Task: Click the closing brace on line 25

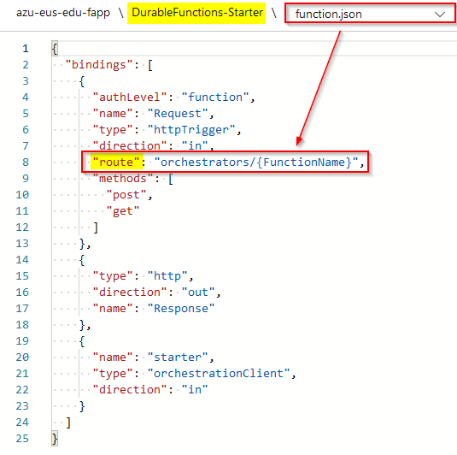Action: [x=55, y=439]
